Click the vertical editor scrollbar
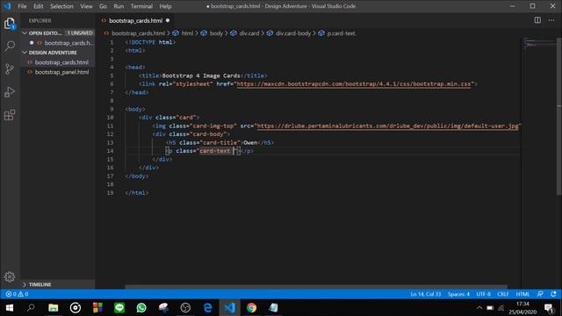The width and height of the screenshot is (562, 316). click(x=559, y=117)
